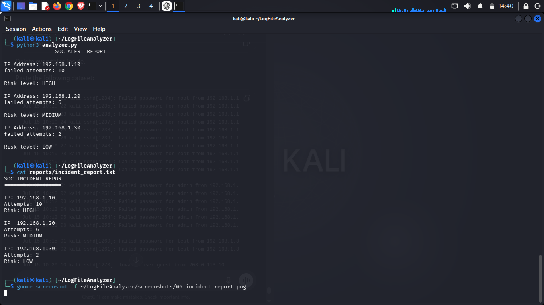Switch to workspace 3

click(138, 6)
